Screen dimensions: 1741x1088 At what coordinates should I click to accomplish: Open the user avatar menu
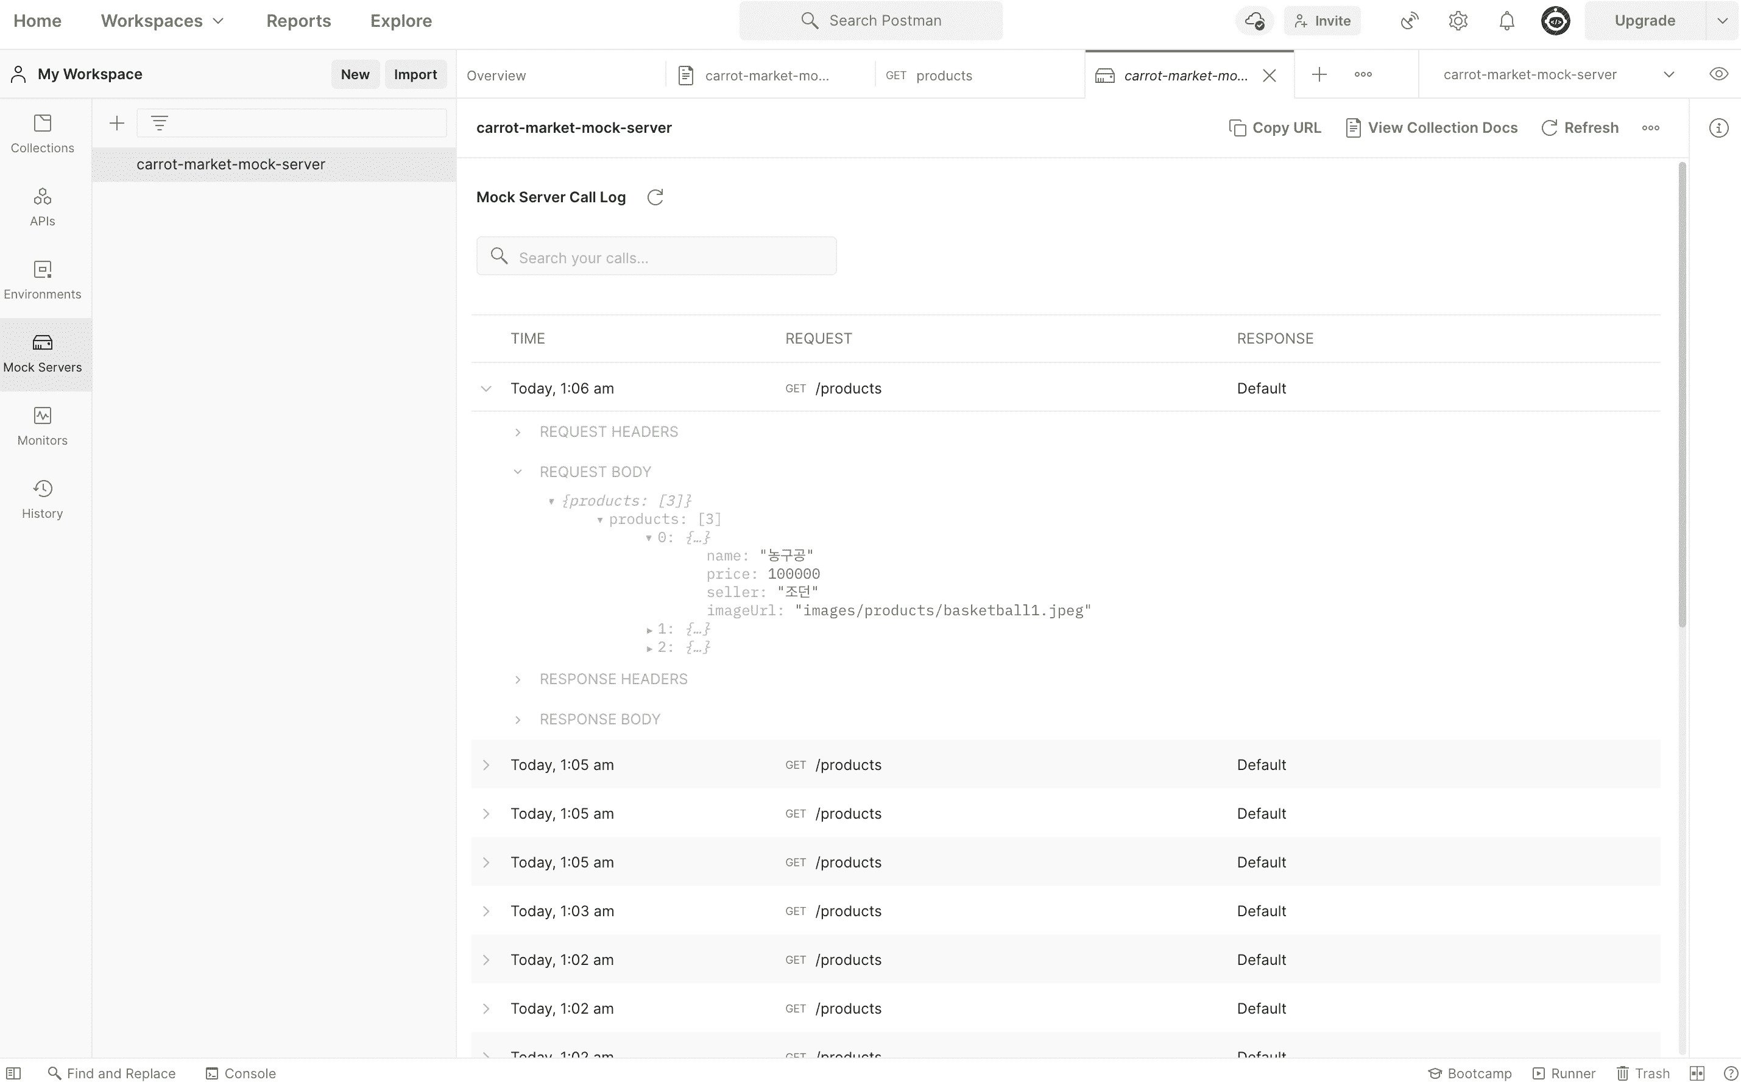1555,21
